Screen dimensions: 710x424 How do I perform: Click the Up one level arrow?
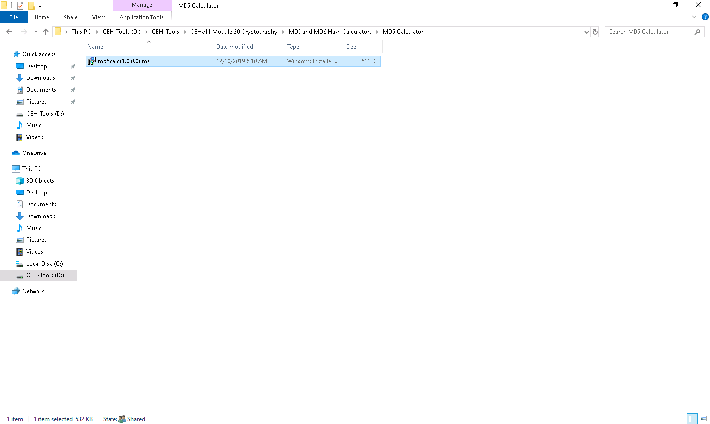pos(46,32)
